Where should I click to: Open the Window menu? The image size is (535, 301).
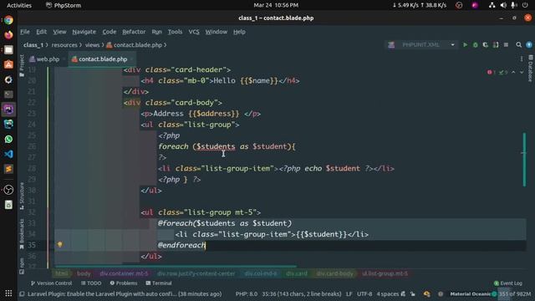(x=216, y=32)
